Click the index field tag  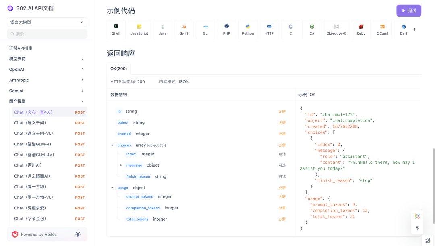click(x=131, y=154)
